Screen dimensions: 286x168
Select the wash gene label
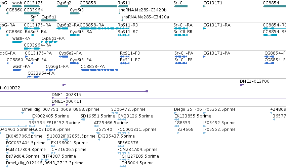click(x=17, y=3)
